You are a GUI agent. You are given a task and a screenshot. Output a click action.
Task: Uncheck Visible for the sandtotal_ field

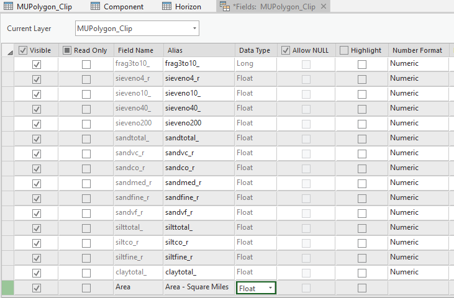[37, 138]
